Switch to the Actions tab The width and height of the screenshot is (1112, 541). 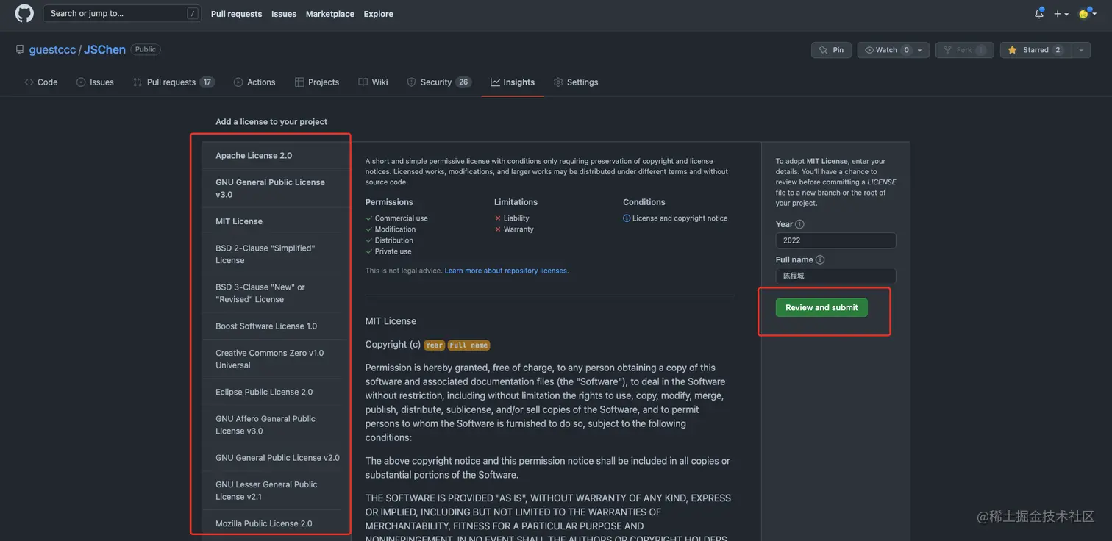[x=254, y=82]
